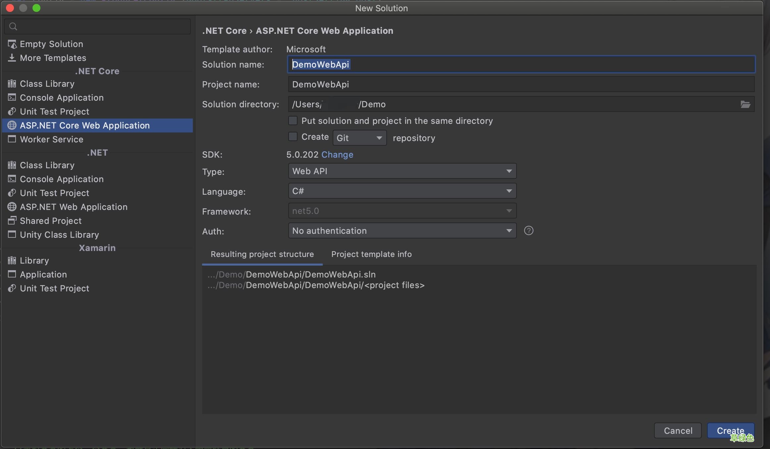Click the Create button
Viewport: 770px width, 449px height.
click(x=731, y=430)
